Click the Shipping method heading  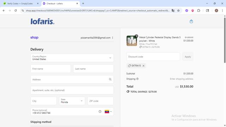click(41, 122)
